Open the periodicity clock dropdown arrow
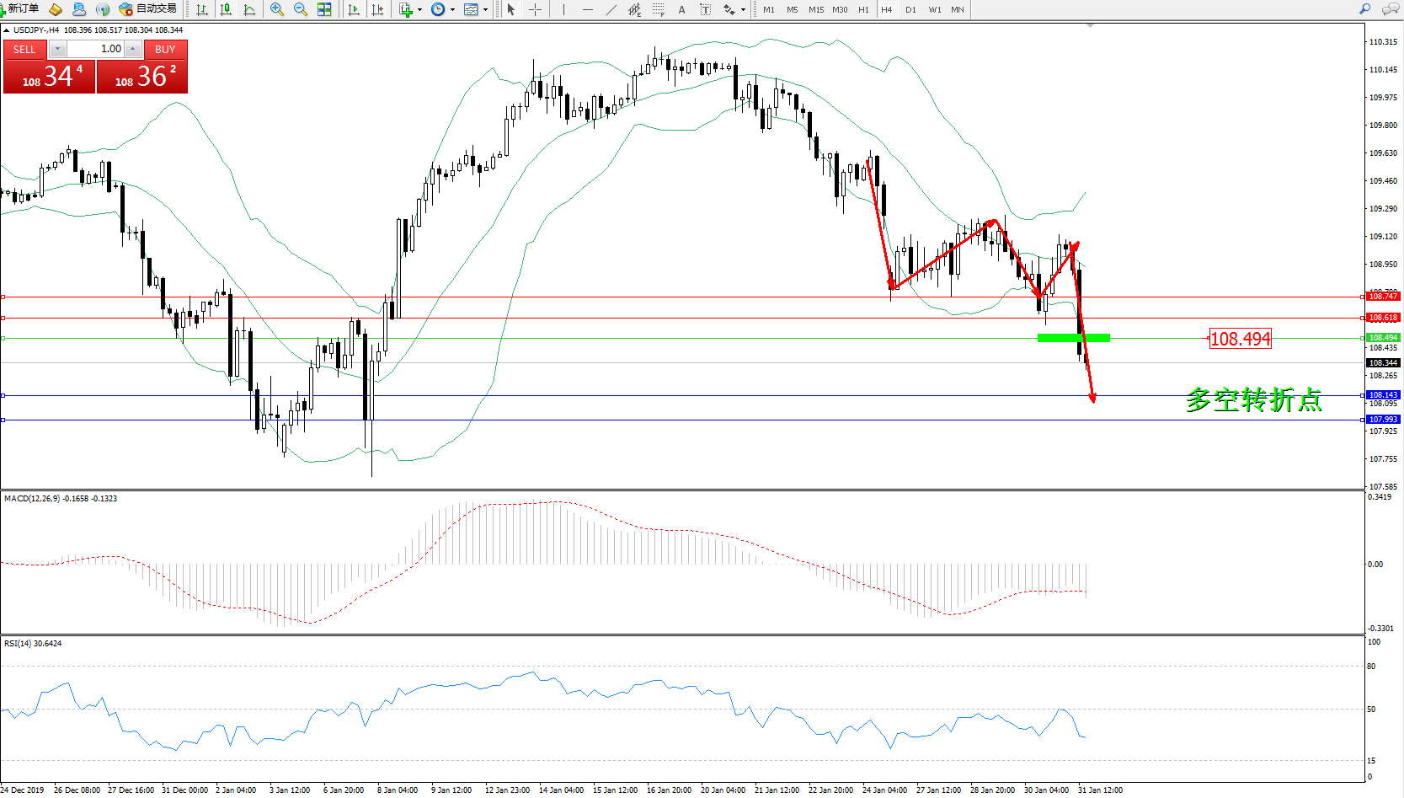Viewport: 1404px width, 798px height. (x=452, y=10)
